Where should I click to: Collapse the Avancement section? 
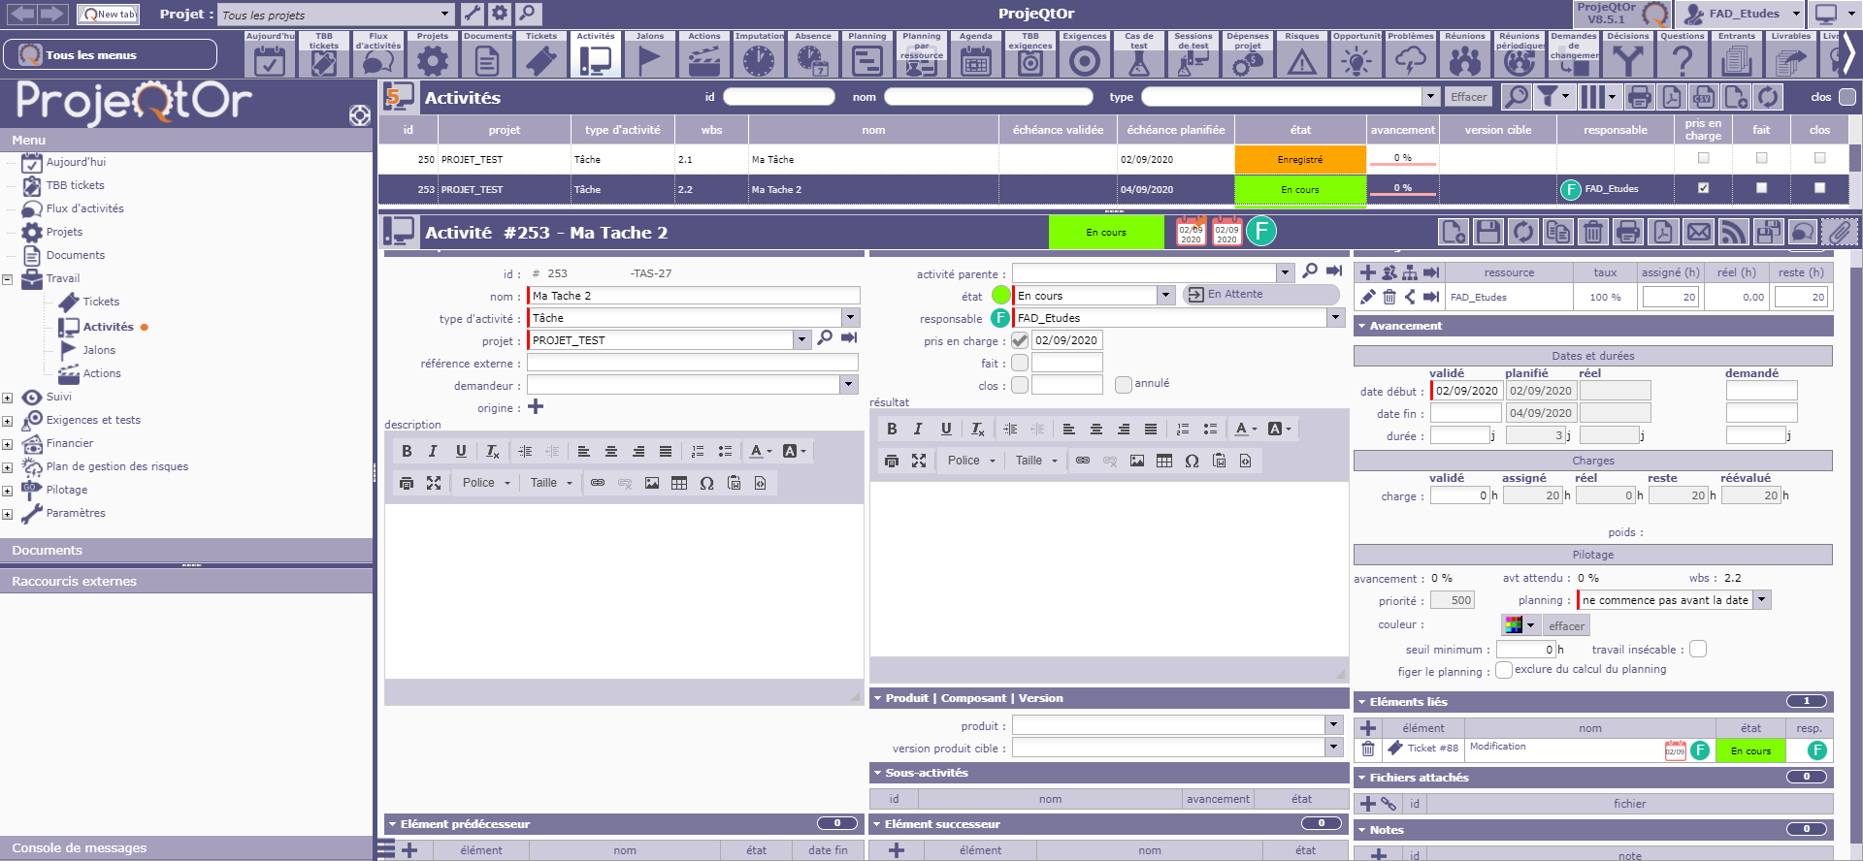point(1593,326)
